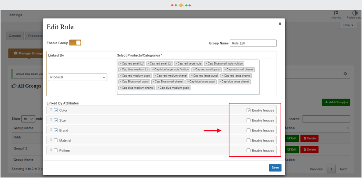The image size is (362, 178).
Task: Close the Edit Rule dialog
Action: (x=280, y=24)
